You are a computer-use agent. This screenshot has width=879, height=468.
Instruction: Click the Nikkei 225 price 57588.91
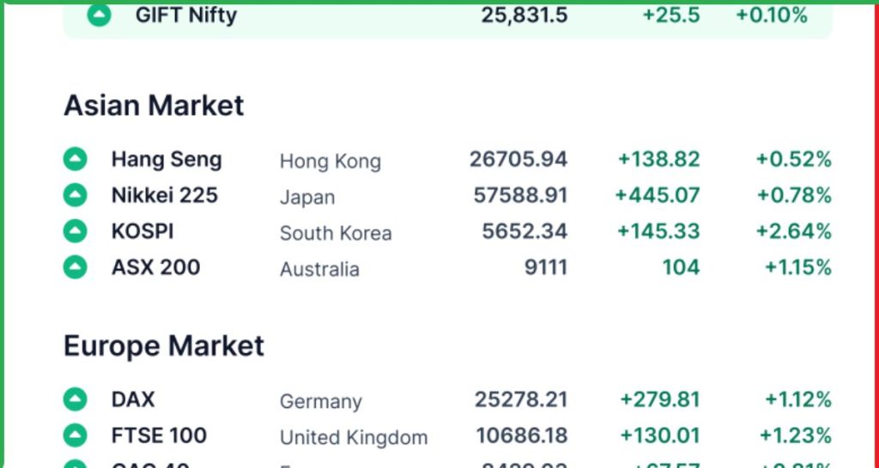(520, 195)
